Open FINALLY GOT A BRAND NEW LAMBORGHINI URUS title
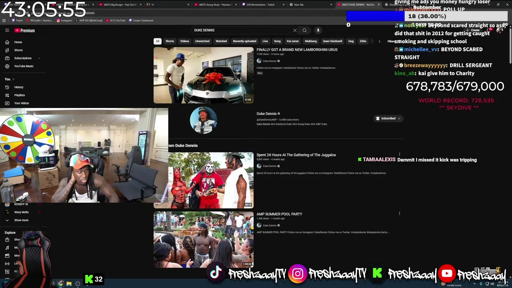Screen dimensions: 512x288 (x=297, y=50)
